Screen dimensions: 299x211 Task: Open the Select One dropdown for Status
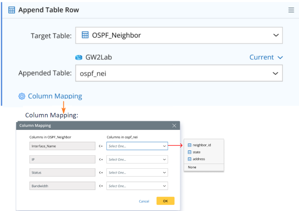[137, 173]
